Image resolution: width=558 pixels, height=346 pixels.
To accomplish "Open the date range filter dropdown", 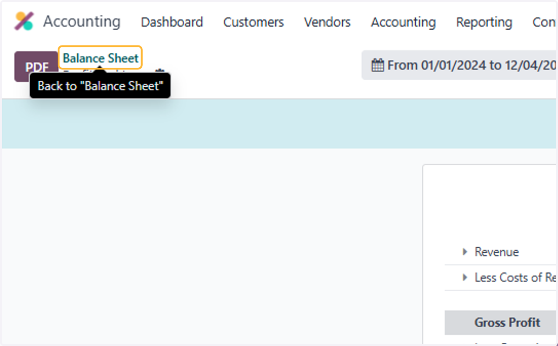I will click(x=459, y=65).
